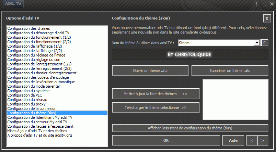Click the R reset button beside theme dropdown
Image resolution: width=276 pixels, height=152 pixels.
click(x=265, y=43)
